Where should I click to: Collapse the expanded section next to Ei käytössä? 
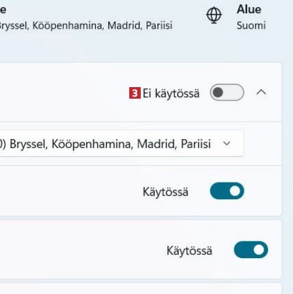coord(261,92)
